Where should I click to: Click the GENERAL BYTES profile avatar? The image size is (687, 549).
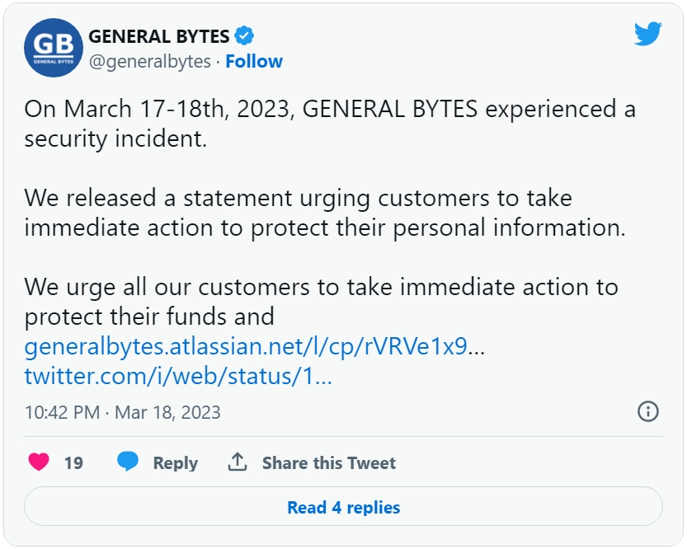click(54, 48)
